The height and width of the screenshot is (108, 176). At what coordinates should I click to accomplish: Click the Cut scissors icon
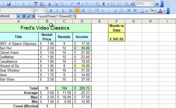tap(49, 4)
